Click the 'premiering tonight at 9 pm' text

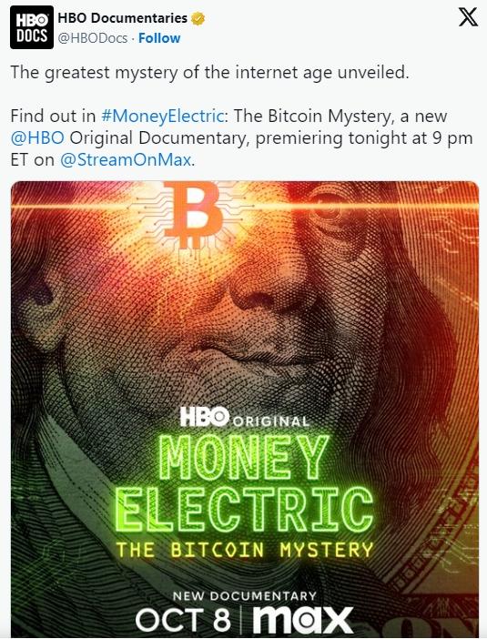[364, 138]
